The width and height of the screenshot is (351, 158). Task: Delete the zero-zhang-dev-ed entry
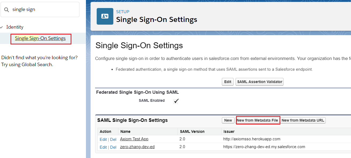coord(113,147)
